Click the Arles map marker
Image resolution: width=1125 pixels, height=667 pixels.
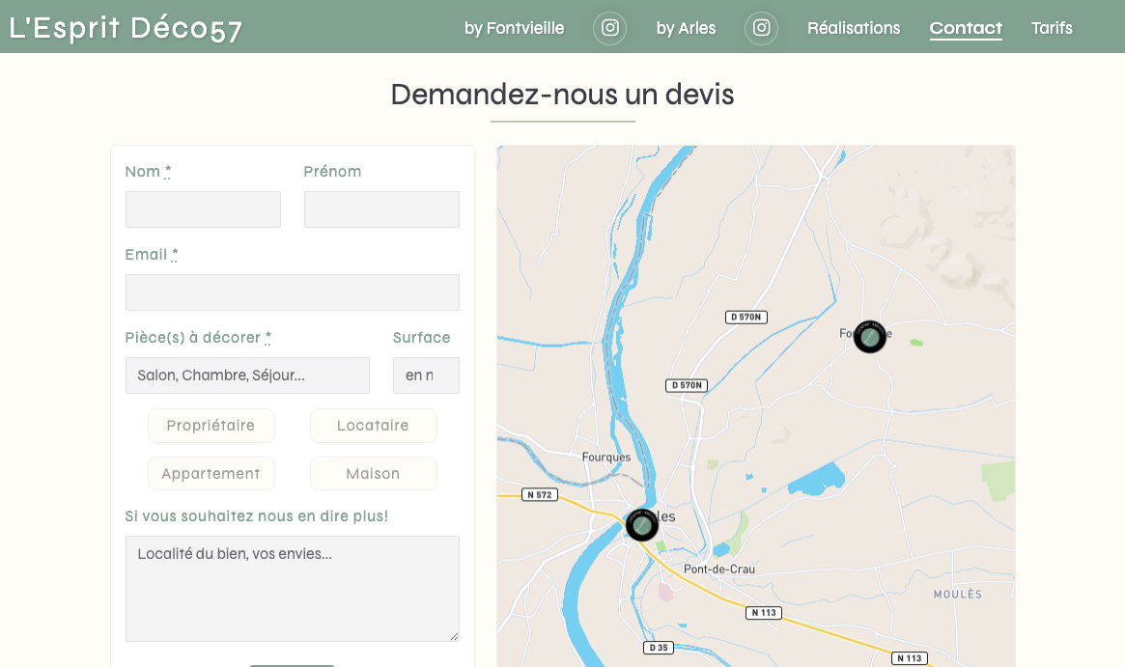pyautogui.click(x=642, y=525)
